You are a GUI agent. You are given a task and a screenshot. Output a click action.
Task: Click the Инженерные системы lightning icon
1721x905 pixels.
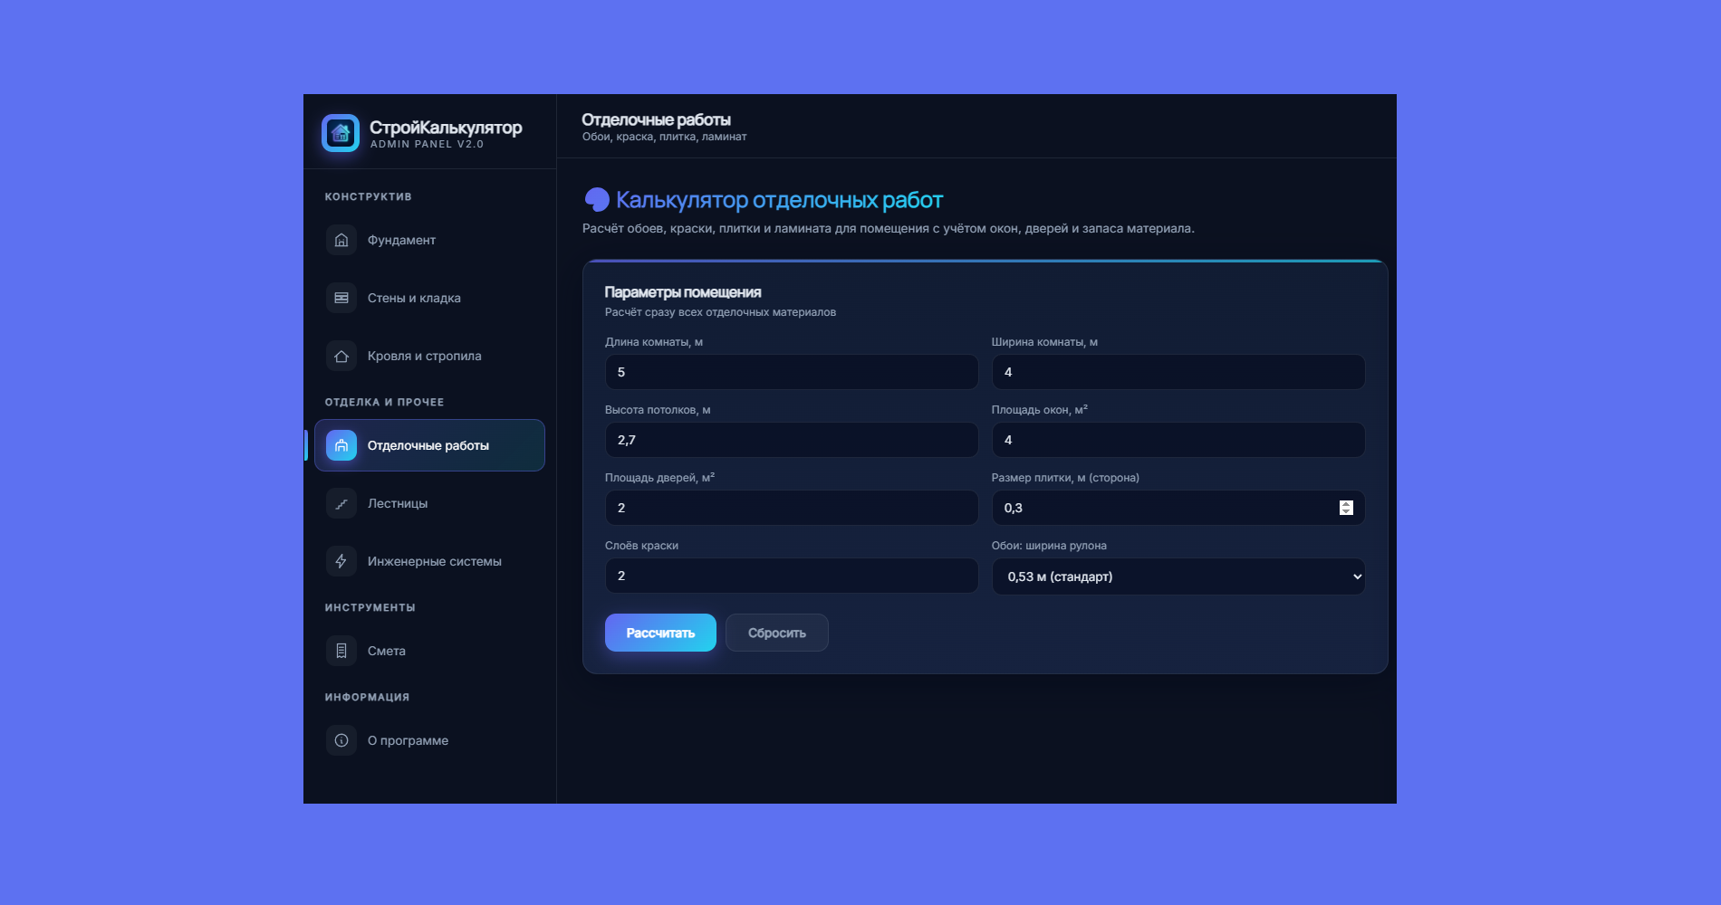pyautogui.click(x=341, y=561)
